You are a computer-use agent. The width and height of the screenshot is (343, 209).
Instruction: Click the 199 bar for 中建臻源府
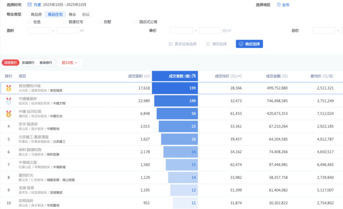coord(176,101)
